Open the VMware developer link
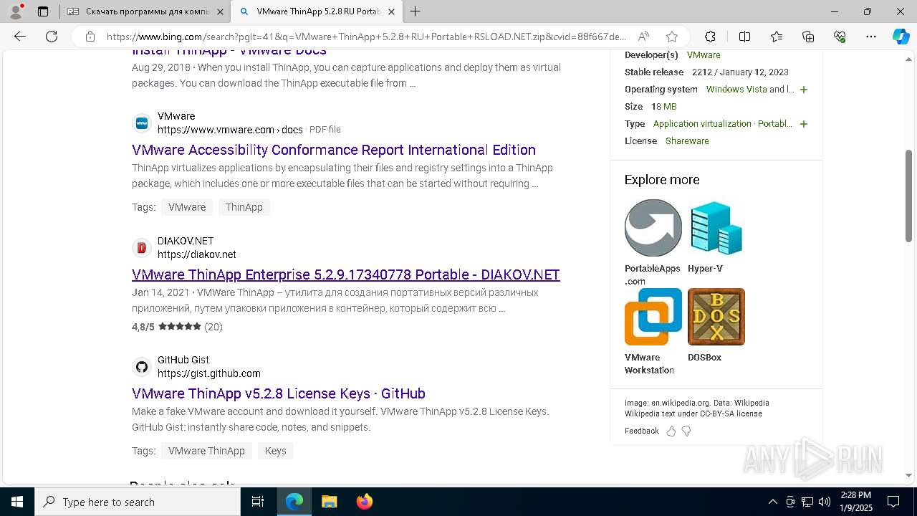This screenshot has width=917, height=516. click(704, 55)
